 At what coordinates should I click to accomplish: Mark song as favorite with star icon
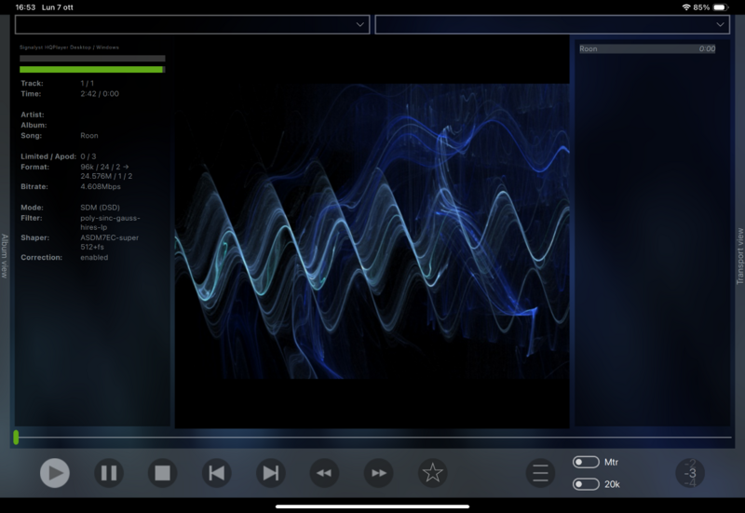point(432,473)
